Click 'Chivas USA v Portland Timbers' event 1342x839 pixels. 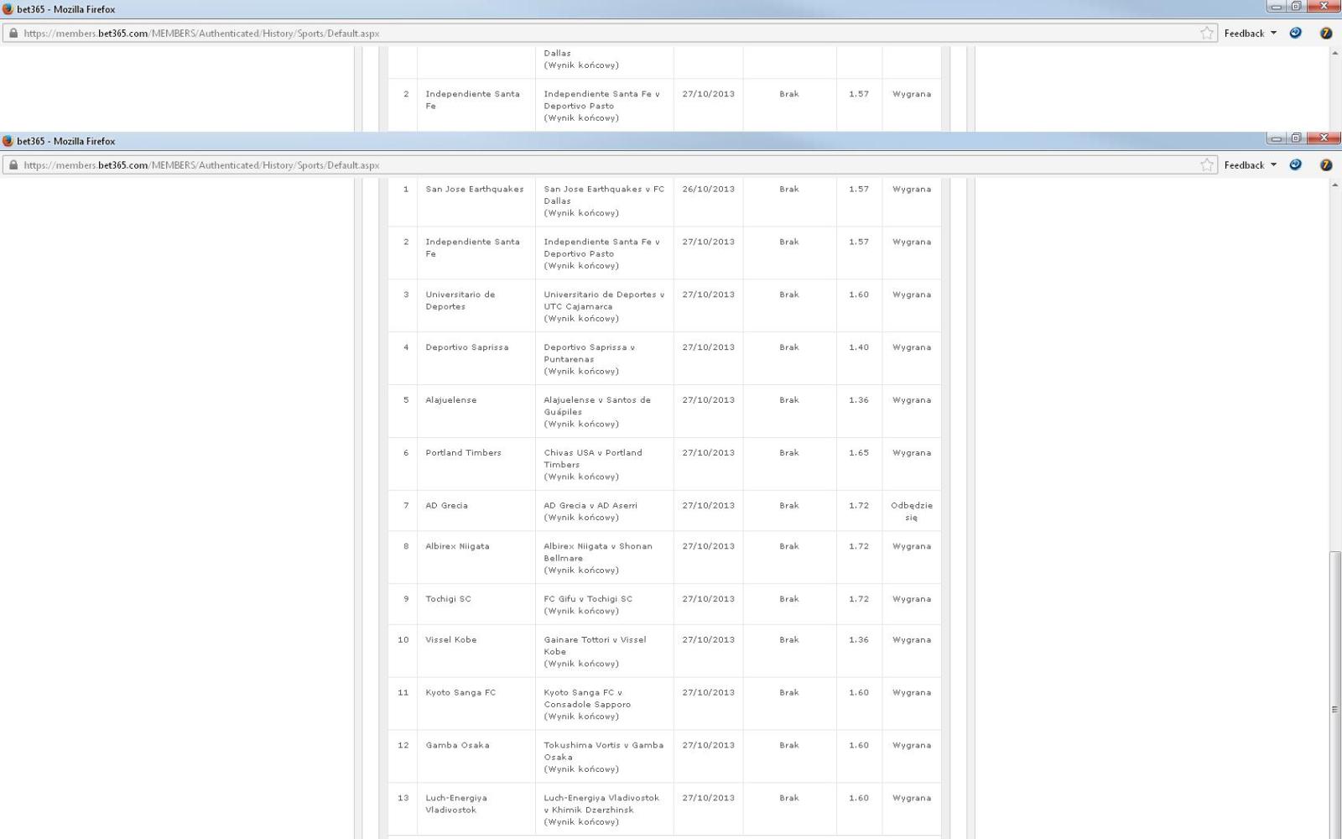(x=593, y=459)
